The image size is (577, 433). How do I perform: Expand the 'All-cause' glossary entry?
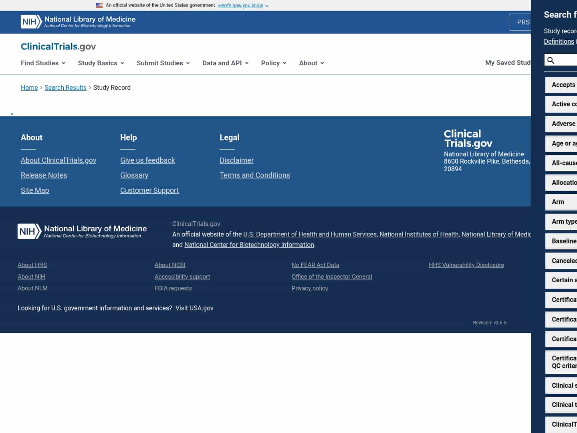click(561, 163)
